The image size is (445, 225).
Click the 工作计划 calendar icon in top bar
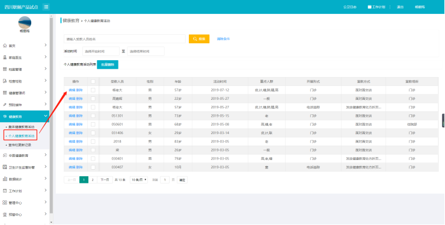point(369,7)
